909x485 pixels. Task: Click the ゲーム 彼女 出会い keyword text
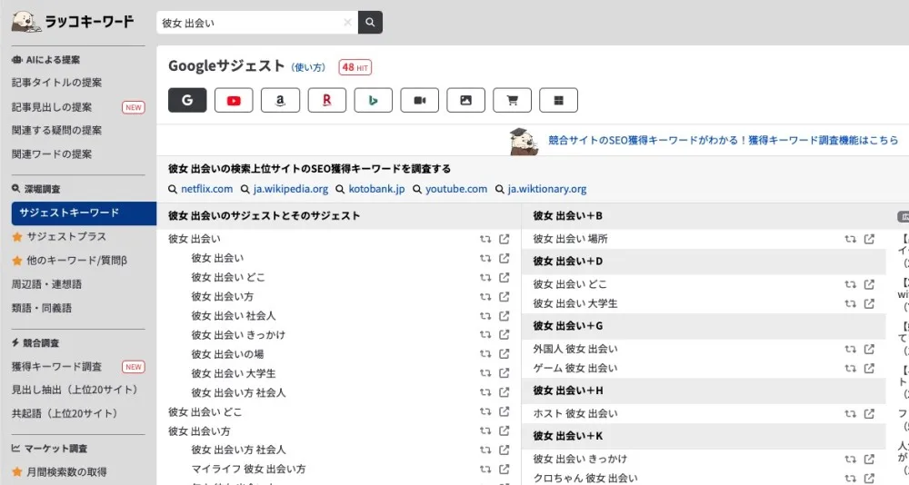(575, 368)
